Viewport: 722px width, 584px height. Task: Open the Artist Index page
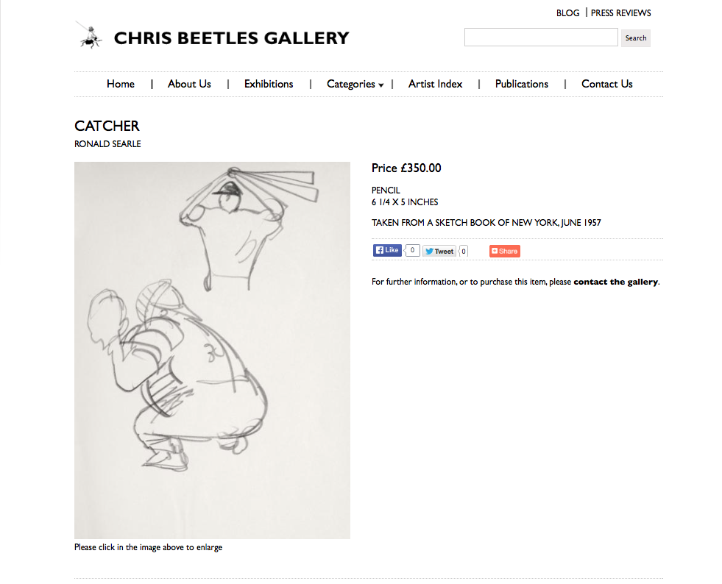[x=435, y=84]
